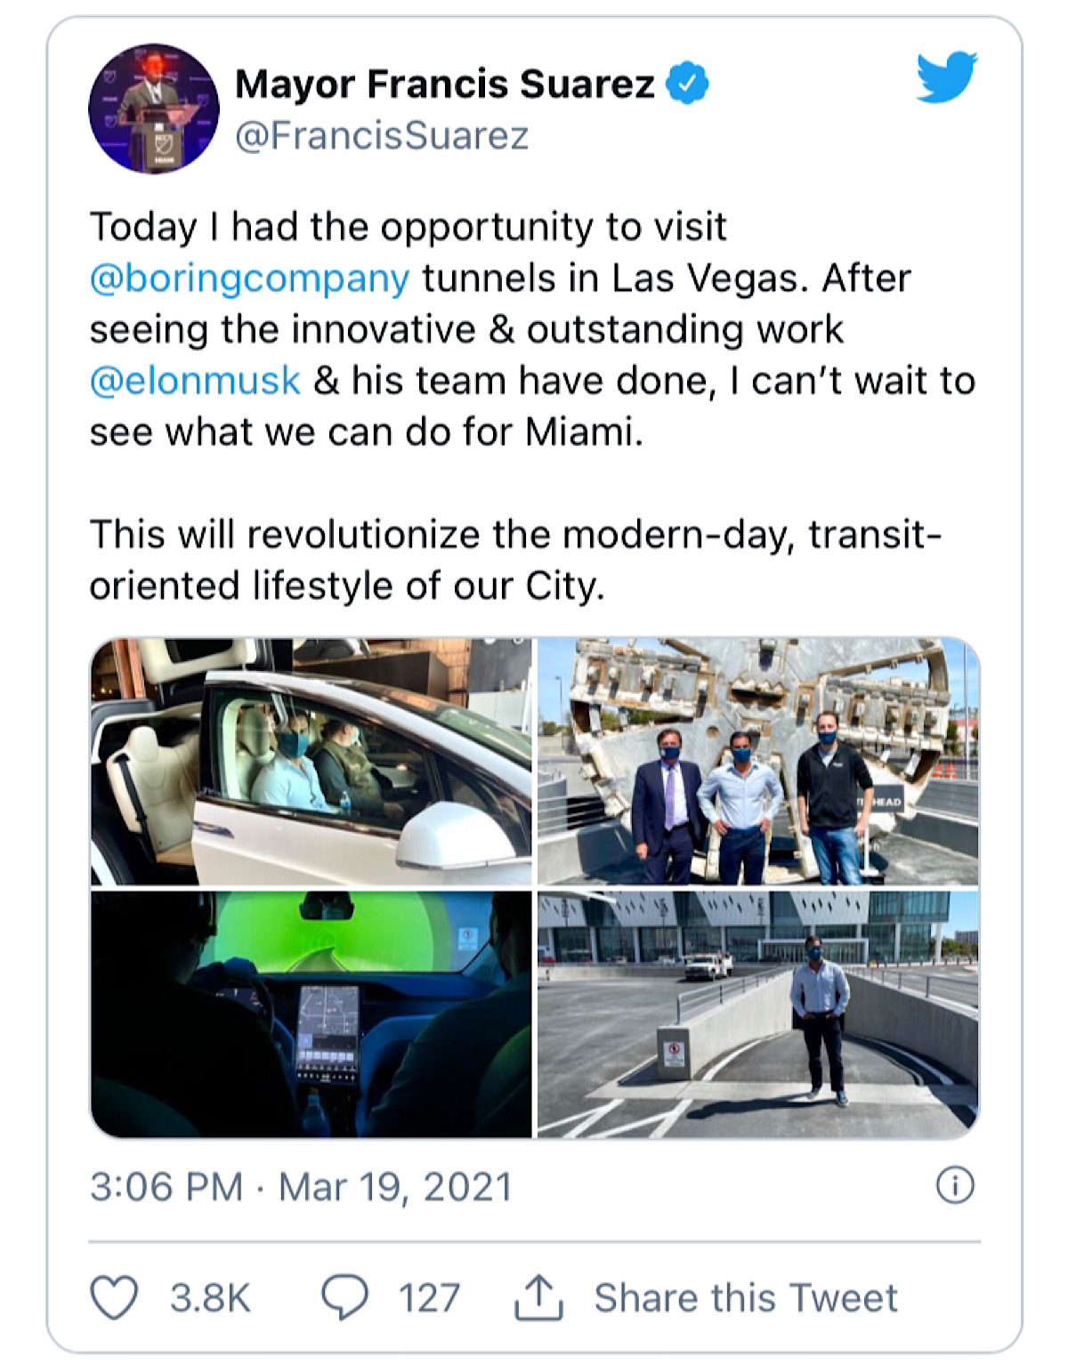Like the tweet with heart icon
The height and width of the screenshot is (1365, 1068).
coord(115,1297)
